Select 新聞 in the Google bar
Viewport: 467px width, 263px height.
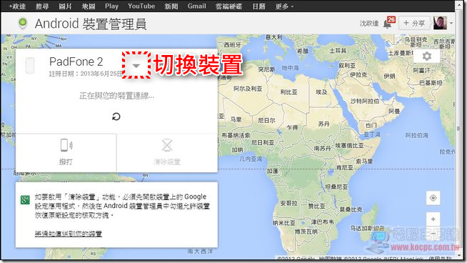[x=171, y=6]
